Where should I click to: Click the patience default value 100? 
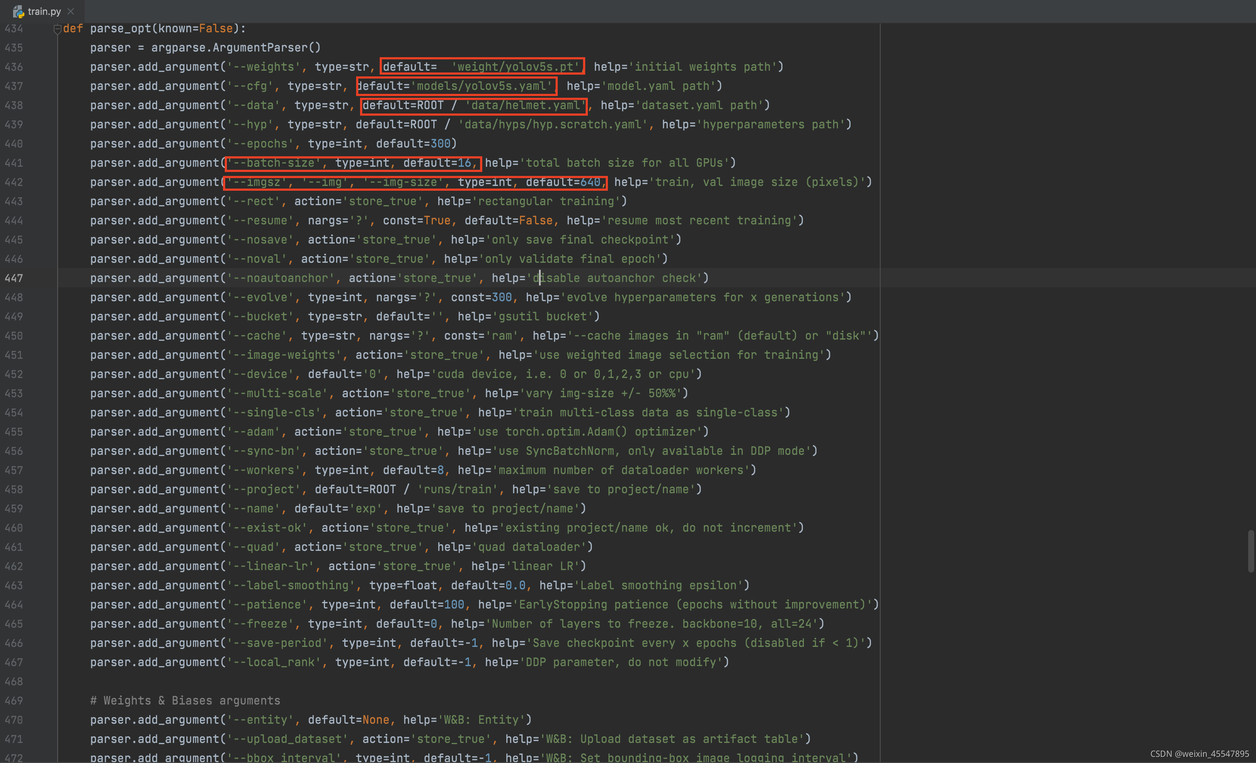454,605
